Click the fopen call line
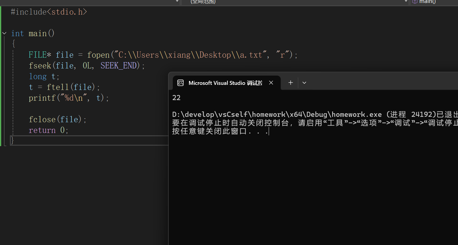Image resolution: width=458 pixels, height=245 pixels. pyautogui.click(x=163, y=55)
